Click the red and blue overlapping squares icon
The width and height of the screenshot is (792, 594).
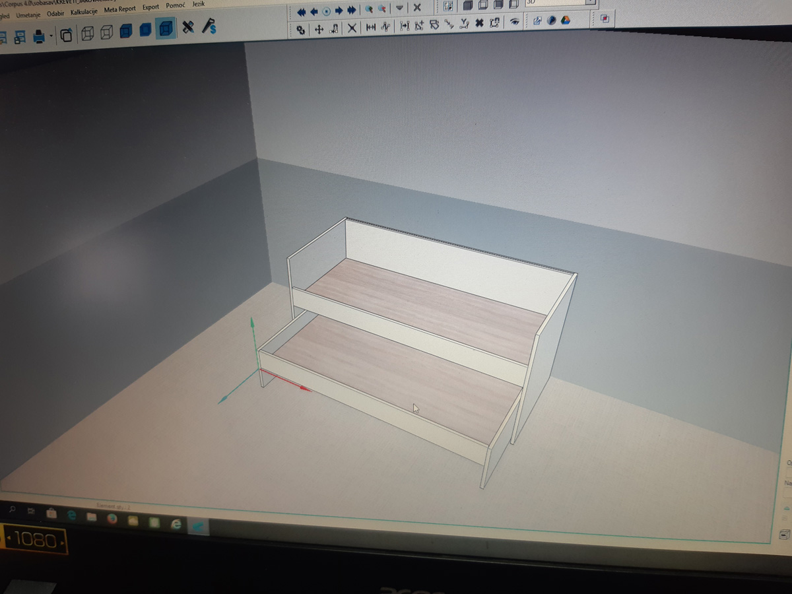click(605, 19)
